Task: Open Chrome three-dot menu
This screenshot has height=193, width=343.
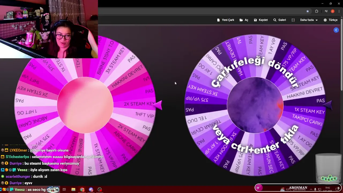Action: click(339, 11)
